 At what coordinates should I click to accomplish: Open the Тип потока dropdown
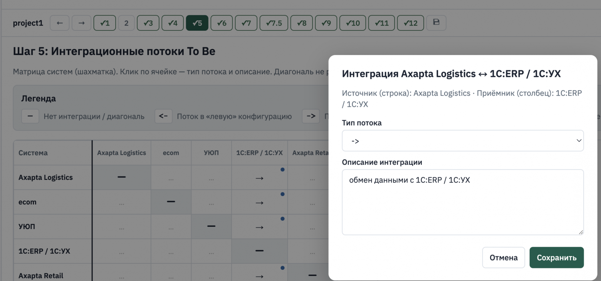(463, 141)
